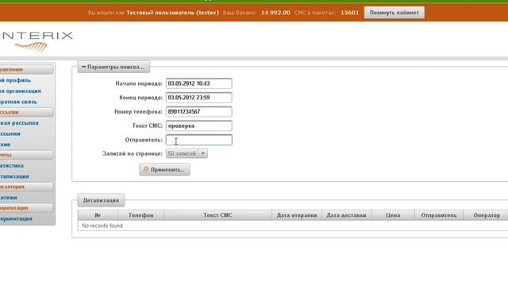Click the Покинуть кабинет logout button
The height and width of the screenshot is (286, 508).
(394, 13)
